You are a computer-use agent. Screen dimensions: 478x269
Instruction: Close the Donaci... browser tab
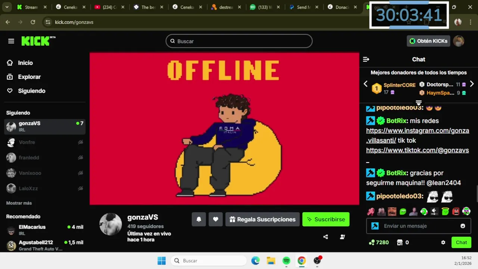point(356,7)
